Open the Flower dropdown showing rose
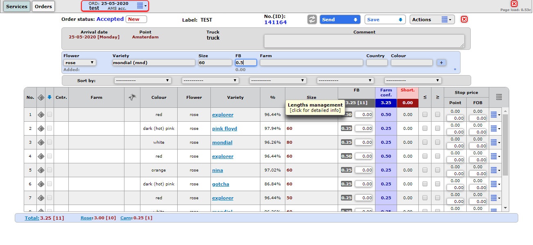 point(80,62)
